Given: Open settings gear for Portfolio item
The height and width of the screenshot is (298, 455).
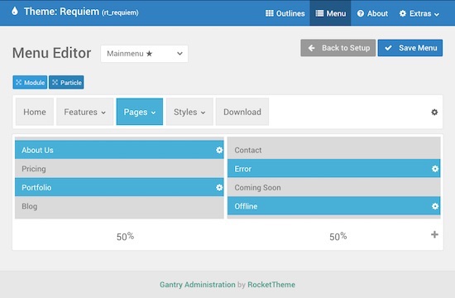Looking at the screenshot, I should [219, 187].
